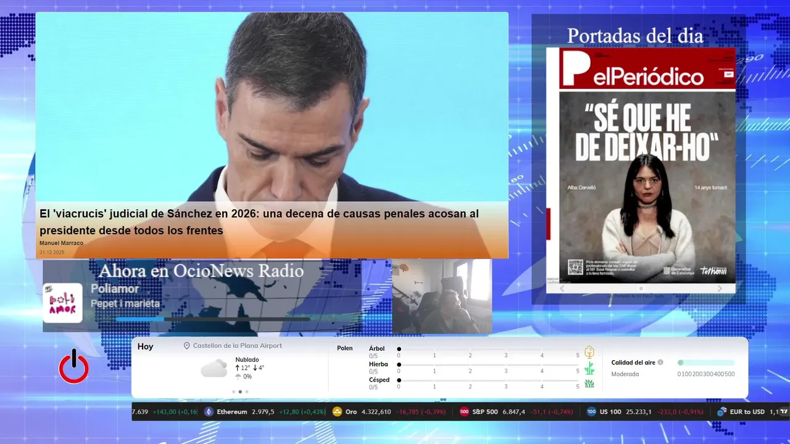Open the Poliamor album art thumbnail

tap(62, 303)
